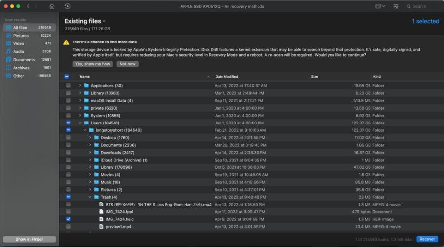Click the iCloud Drive (Archive) folder icon
444x247 pixels.
[96, 160]
